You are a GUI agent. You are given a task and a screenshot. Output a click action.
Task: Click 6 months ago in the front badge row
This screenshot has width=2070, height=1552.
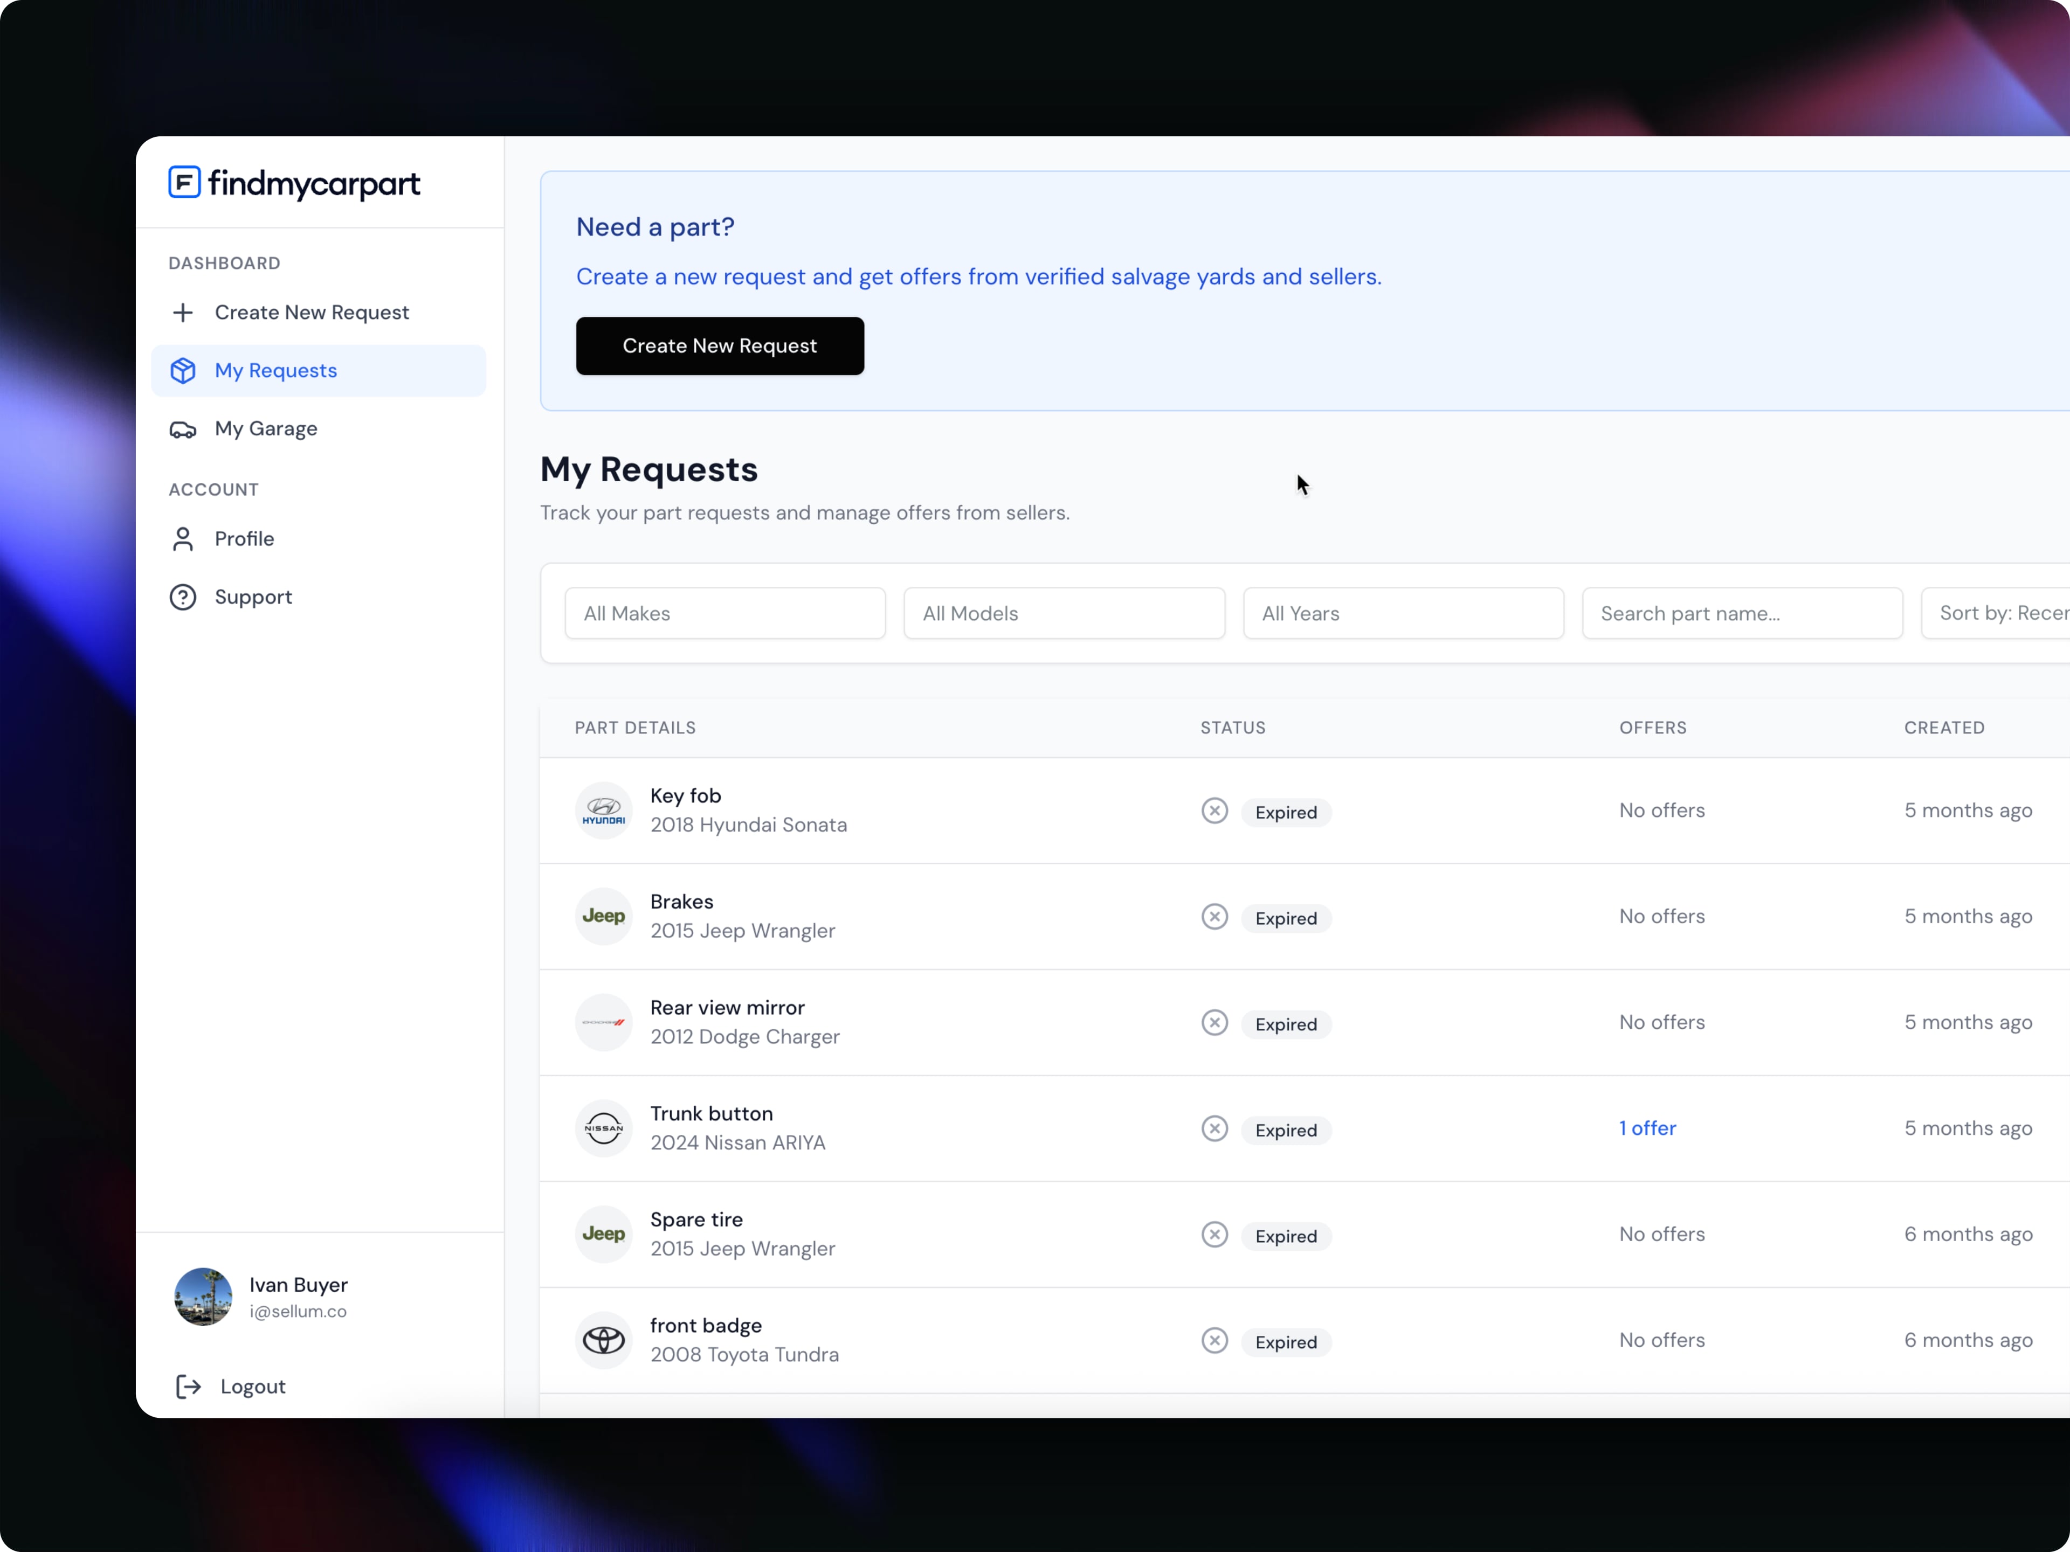(1968, 1341)
